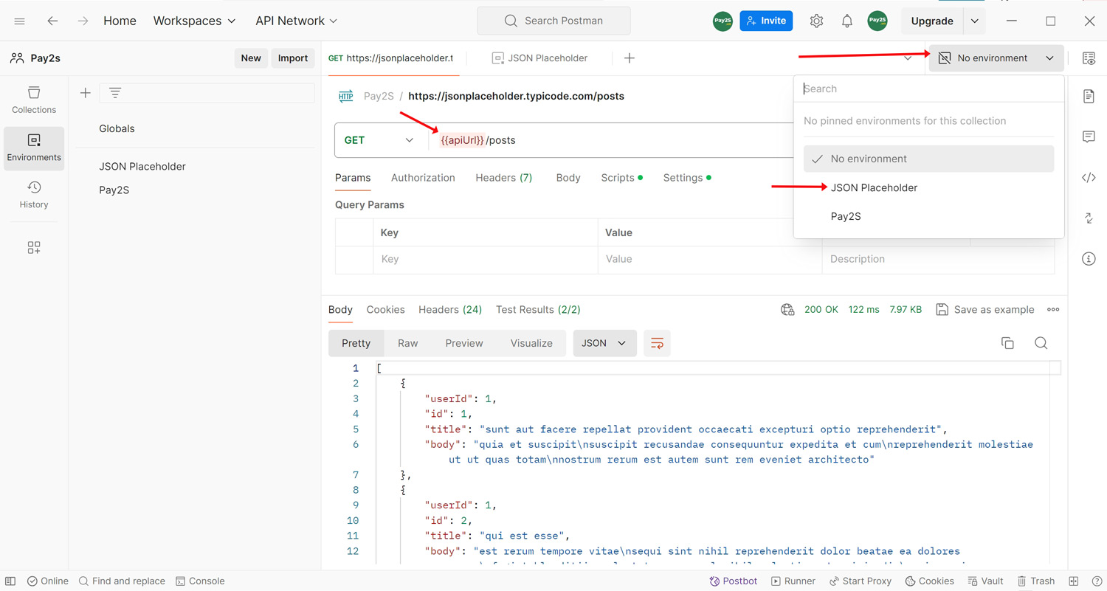Open Info icon in right sidebar
Screen dimensions: 1107x591
click(1089, 259)
